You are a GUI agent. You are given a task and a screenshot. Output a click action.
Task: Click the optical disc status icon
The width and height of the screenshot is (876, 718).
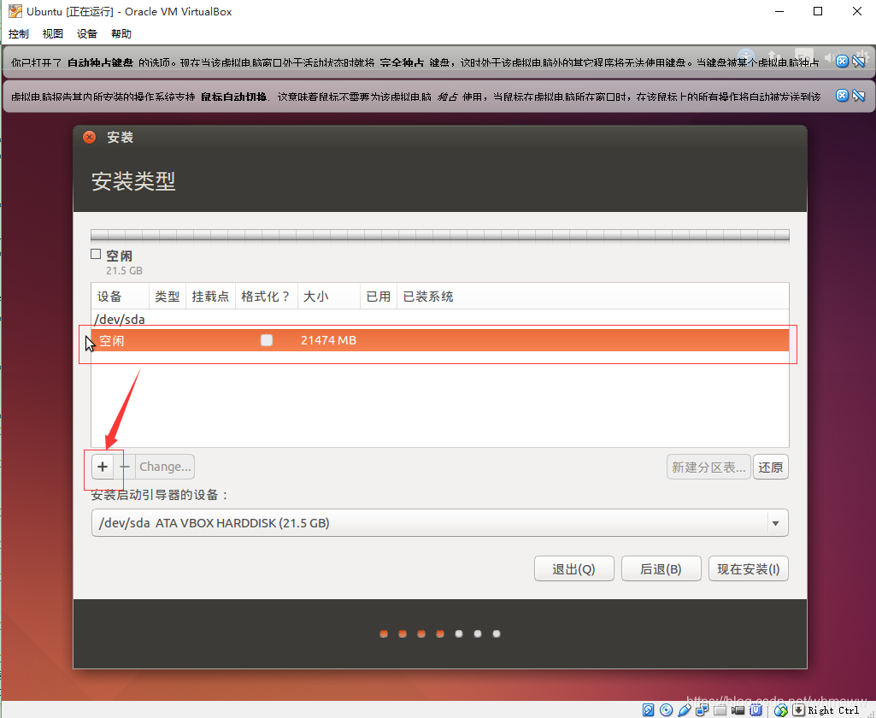click(x=666, y=709)
